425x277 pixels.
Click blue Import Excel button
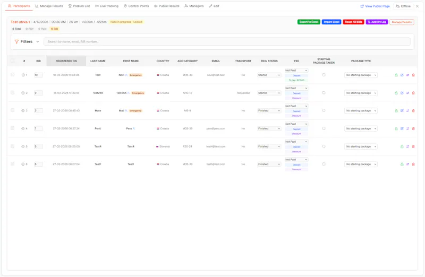331,22
